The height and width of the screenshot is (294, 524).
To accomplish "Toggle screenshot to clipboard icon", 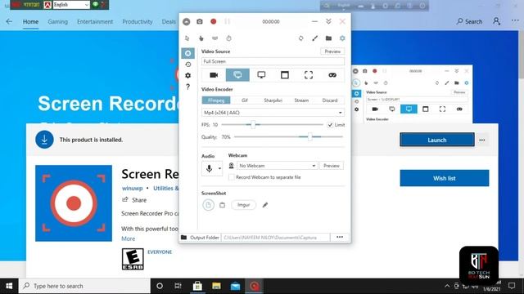I will pos(222,205).
